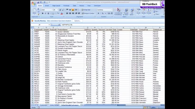This screenshot has height=109, width=195.
Task: Click the insert function fx icon
Action: tap(60, 25)
